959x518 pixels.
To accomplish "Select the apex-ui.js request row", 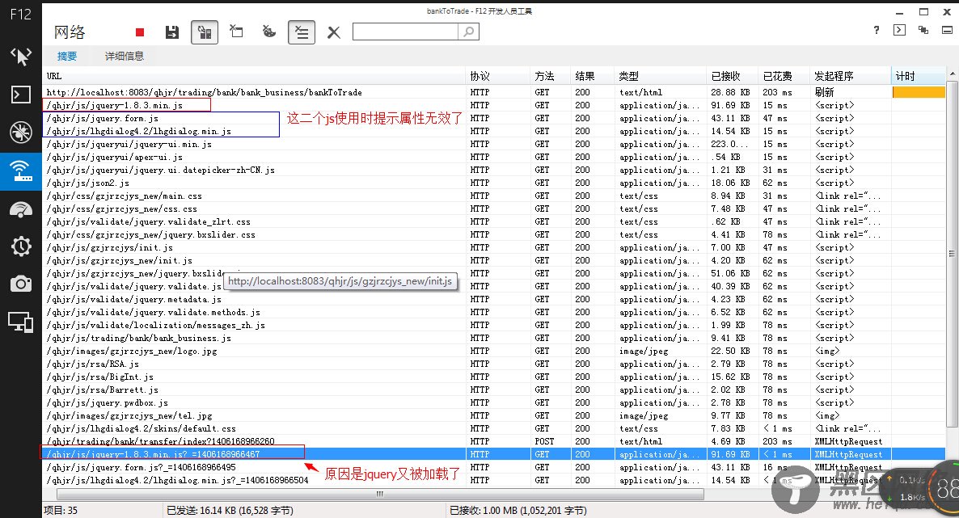I will 493,157.
